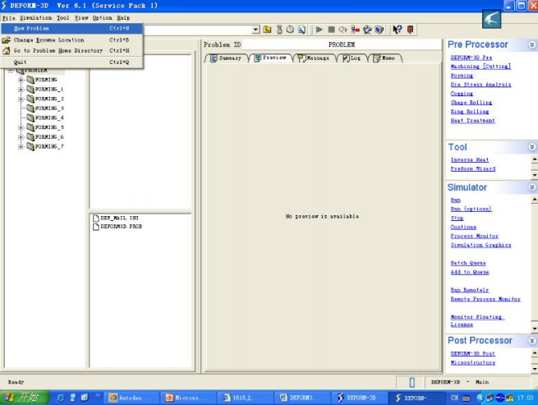Click the Process Monitor link in Simulator
This screenshot has width=538, height=405.
pyautogui.click(x=474, y=236)
